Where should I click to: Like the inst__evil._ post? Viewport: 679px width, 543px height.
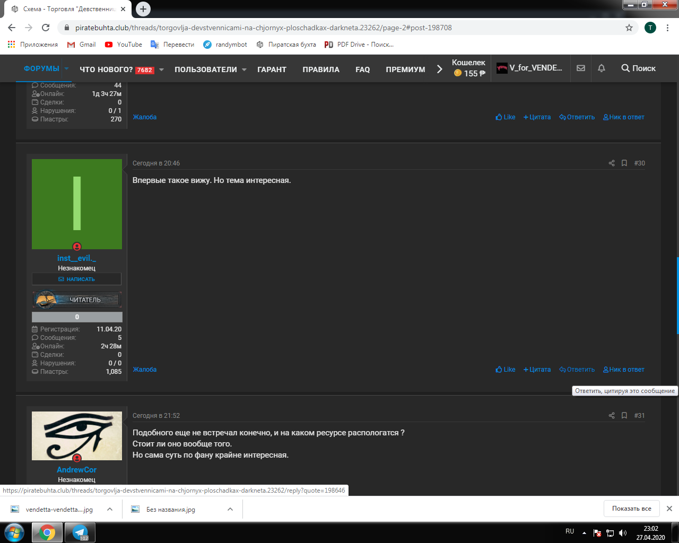click(506, 370)
